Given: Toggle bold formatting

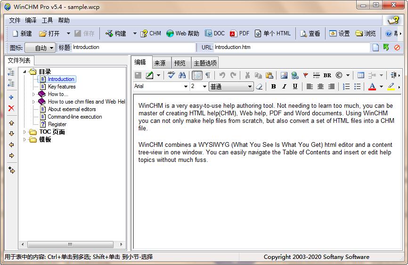Looking at the screenshot, I should (x=273, y=87).
